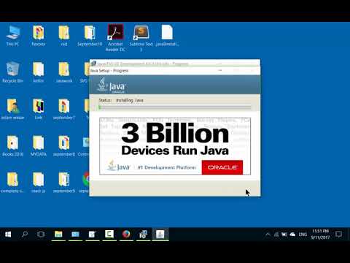The height and width of the screenshot is (263, 350).
Task: Click the Java logo in dialog header
Action: pyautogui.click(x=112, y=85)
